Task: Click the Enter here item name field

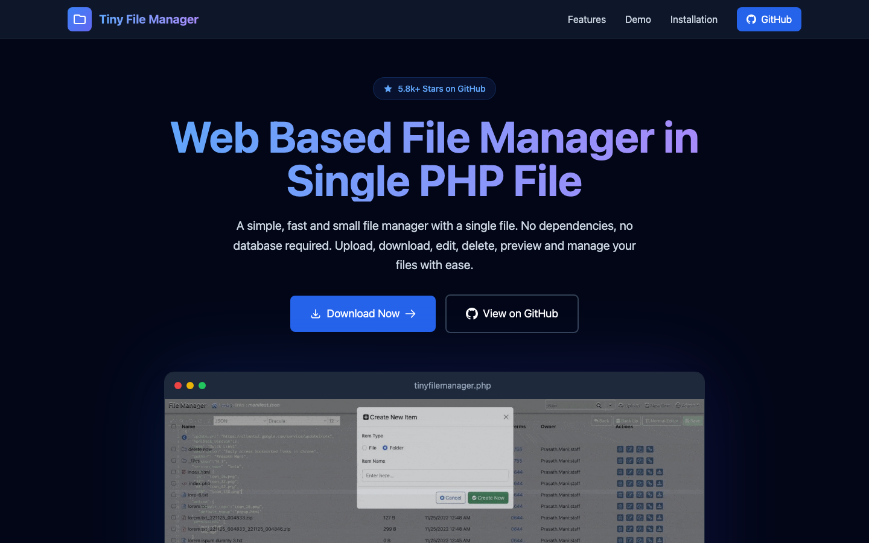Action: pos(435,475)
